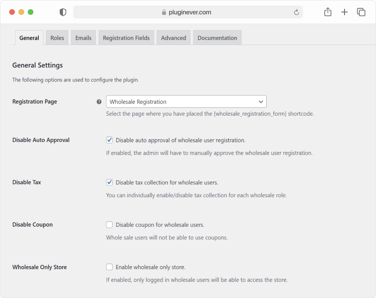Image resolution: width=376 pixels, height=298 pixels.
Task: Open the Emails tab
Action: pyautogui.click(x=83, y=38)
